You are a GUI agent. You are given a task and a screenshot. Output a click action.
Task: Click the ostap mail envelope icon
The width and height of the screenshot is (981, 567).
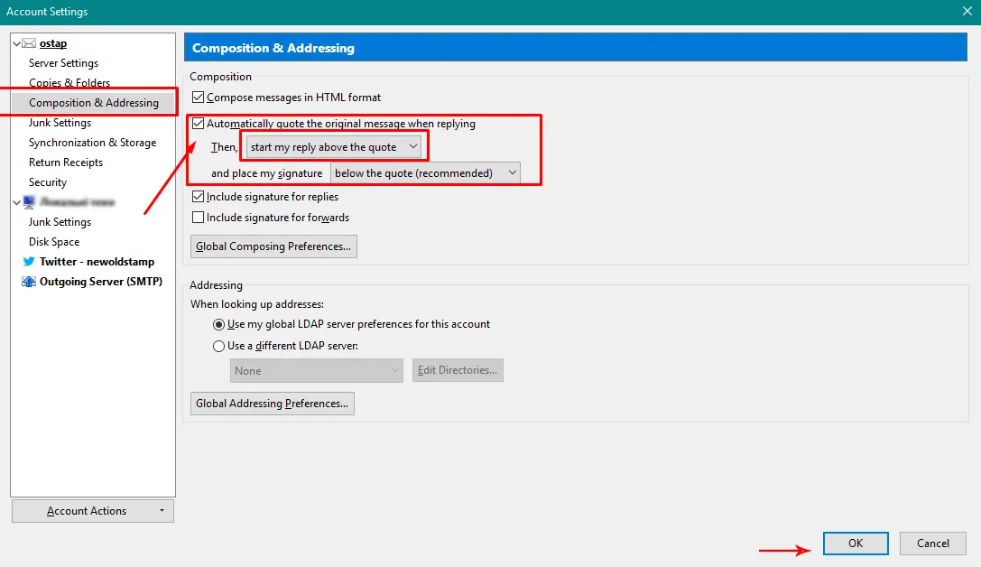(29, 43)
